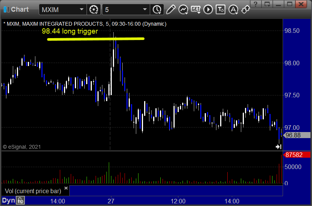Screen dimensions: 312x206
Task: Click the 50000 volume axis label
Action: (293, 167)
